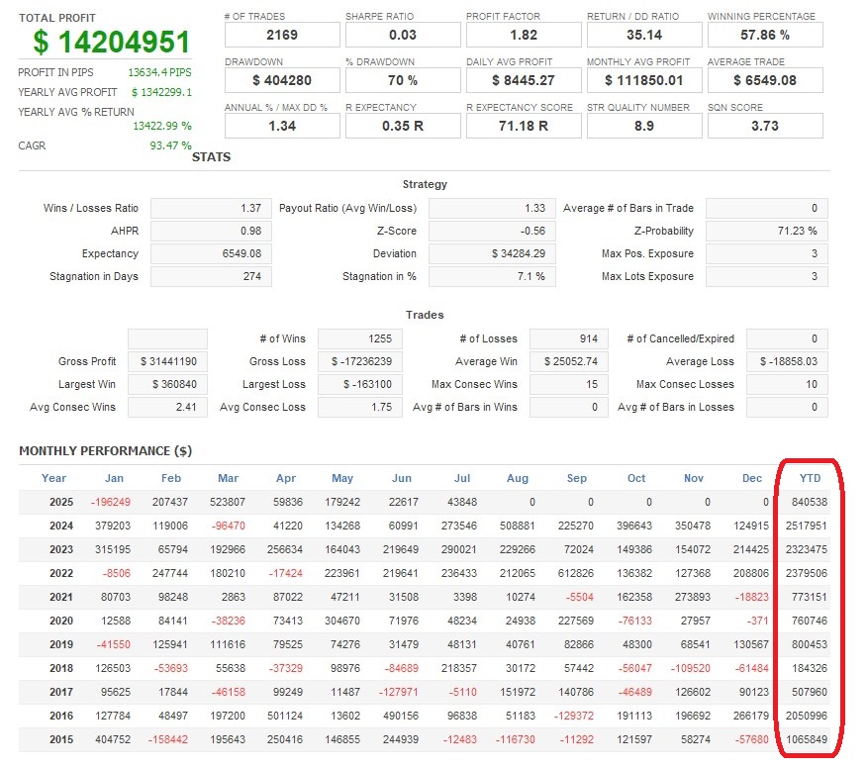Select the # of Trades value 2169
Image resolution: width=868 pixels, height=768 pixels.
tap(282, 35)
